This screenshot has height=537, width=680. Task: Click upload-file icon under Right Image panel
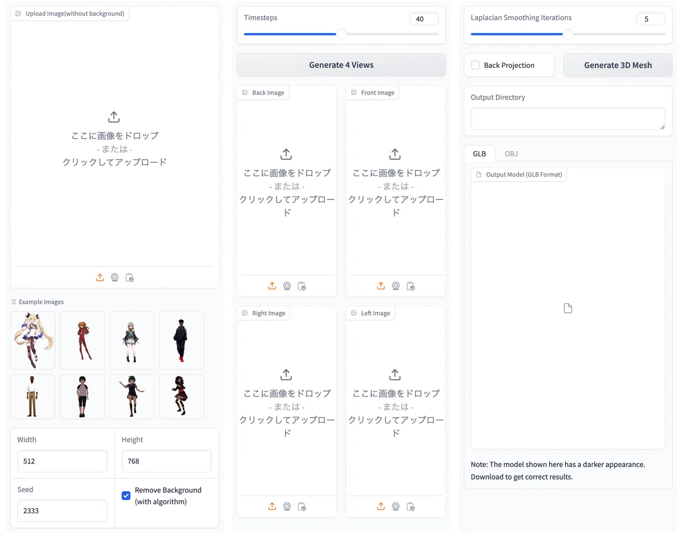coord(272,506)
